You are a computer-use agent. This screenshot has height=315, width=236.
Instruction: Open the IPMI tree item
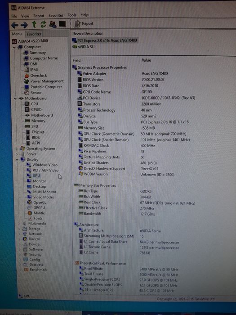pos(31,70)
